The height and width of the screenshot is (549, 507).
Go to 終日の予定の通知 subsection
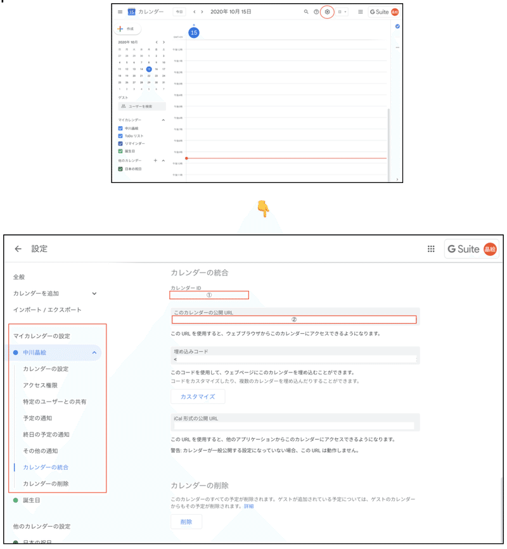46,435
